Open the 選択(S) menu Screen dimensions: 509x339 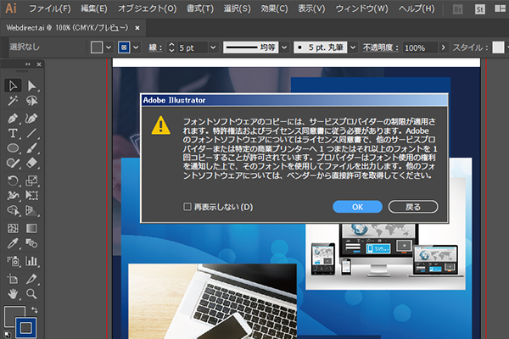point(237,8)
